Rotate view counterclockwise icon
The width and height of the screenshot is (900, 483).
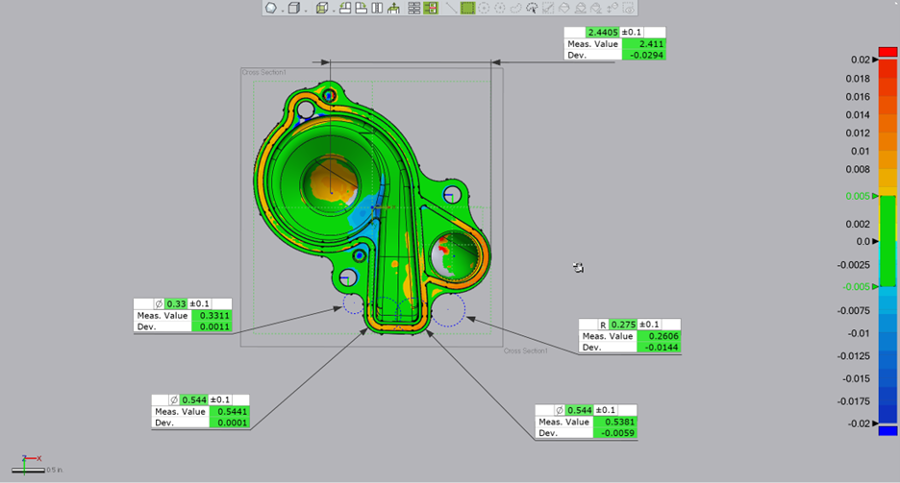345,8
